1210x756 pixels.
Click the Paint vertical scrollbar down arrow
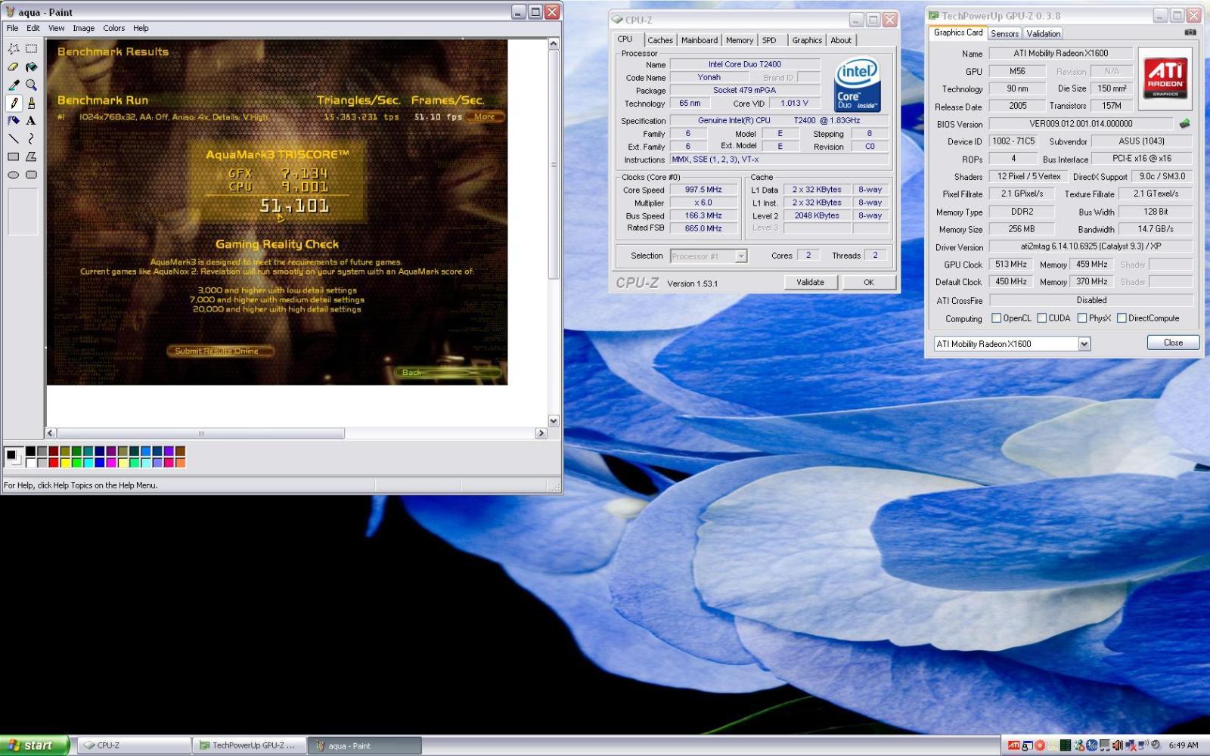point(554,421)
